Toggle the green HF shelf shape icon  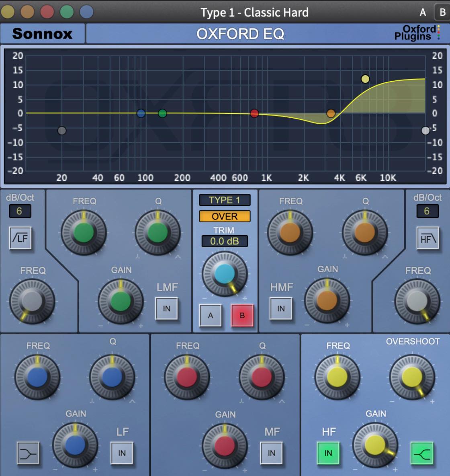coord(422,453)
